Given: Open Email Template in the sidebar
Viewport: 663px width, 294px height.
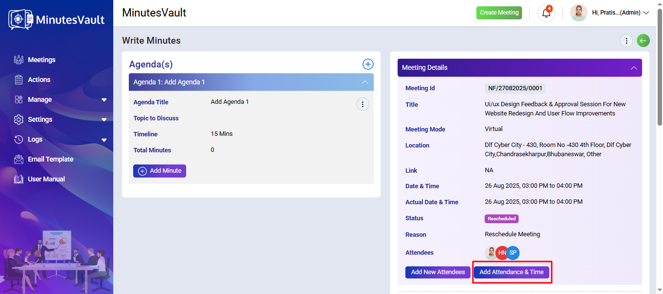Looking at the screenshot, I should coord(51,159).
